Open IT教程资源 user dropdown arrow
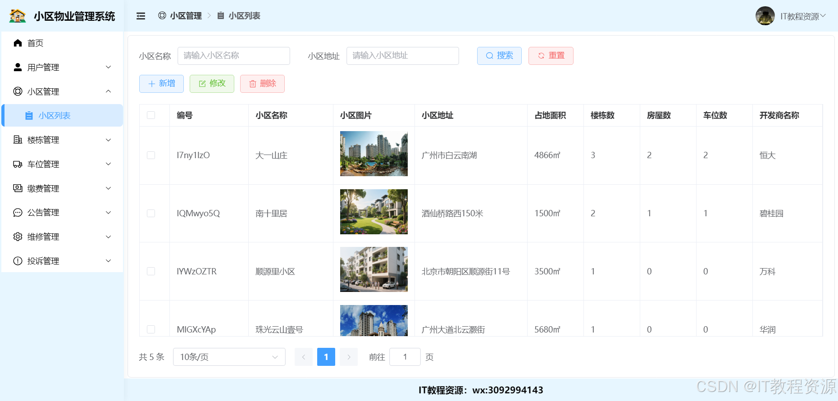 [823, 16]
